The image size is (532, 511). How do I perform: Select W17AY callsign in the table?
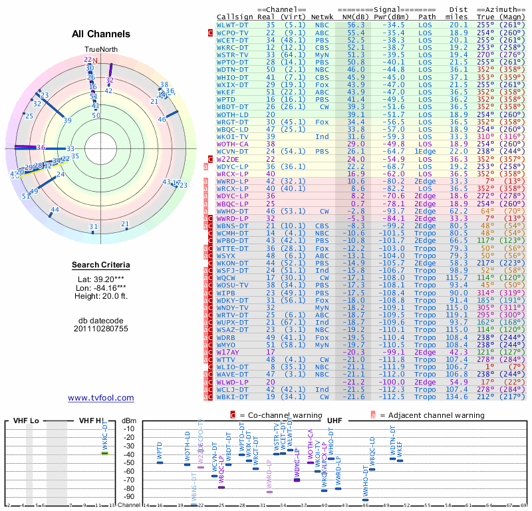tap(228, 352)
